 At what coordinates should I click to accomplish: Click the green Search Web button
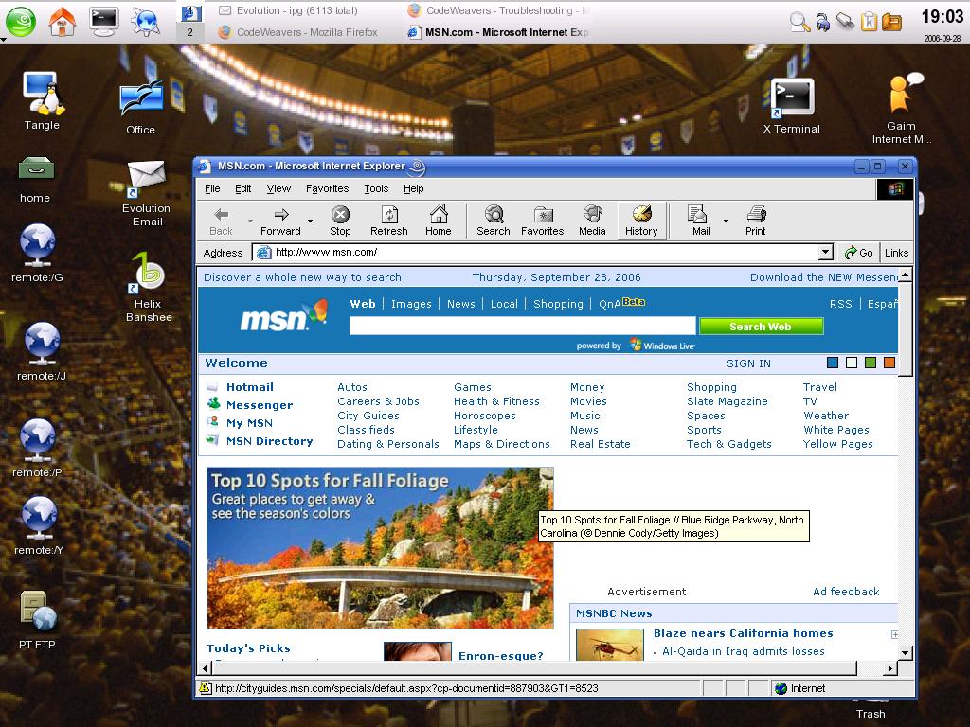tap(761, 327)
